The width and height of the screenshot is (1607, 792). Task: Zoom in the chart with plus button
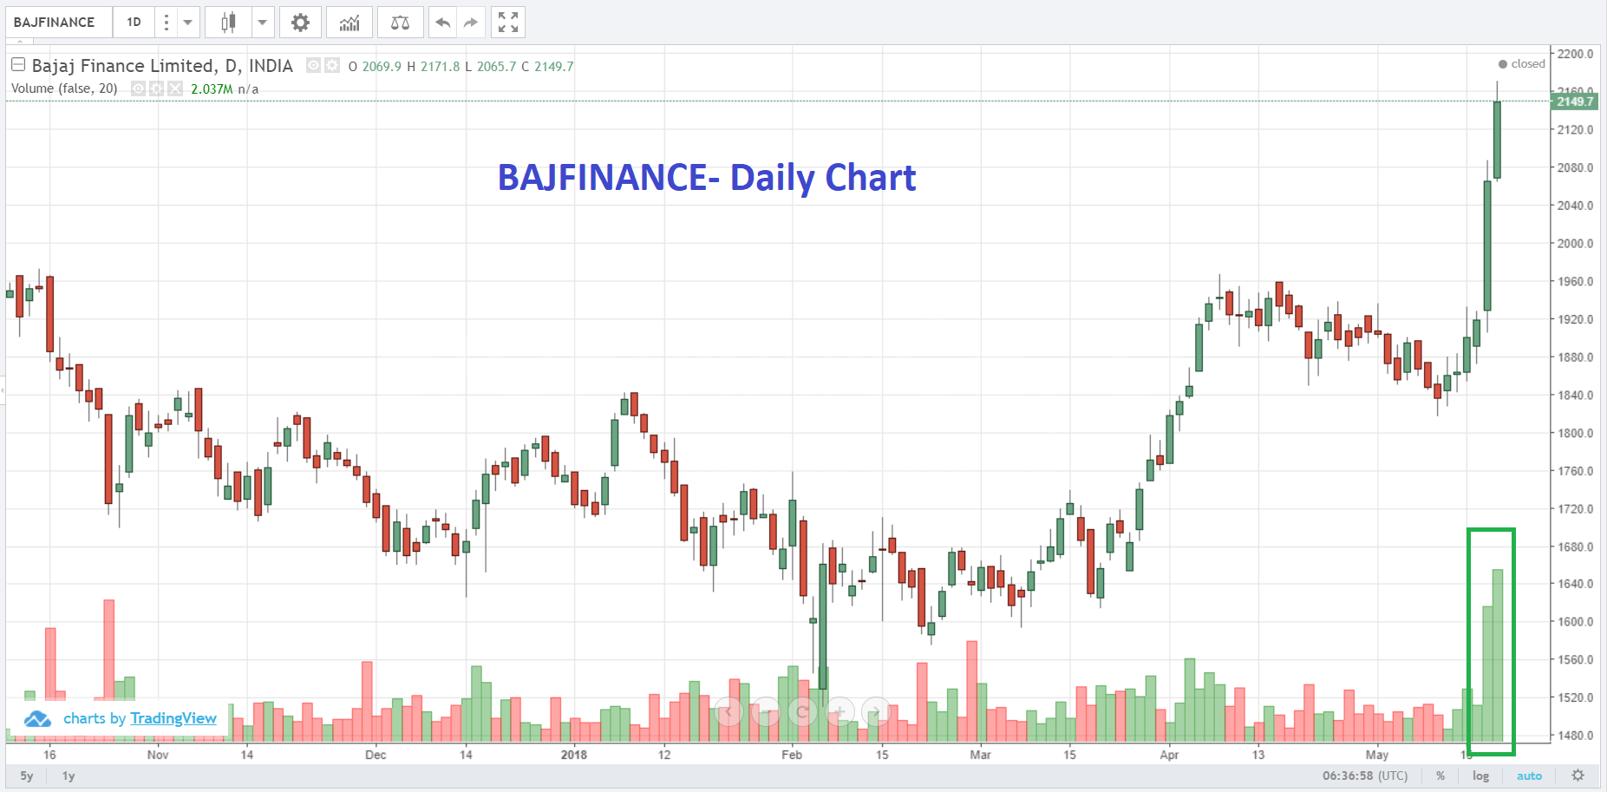click(839, 712)
